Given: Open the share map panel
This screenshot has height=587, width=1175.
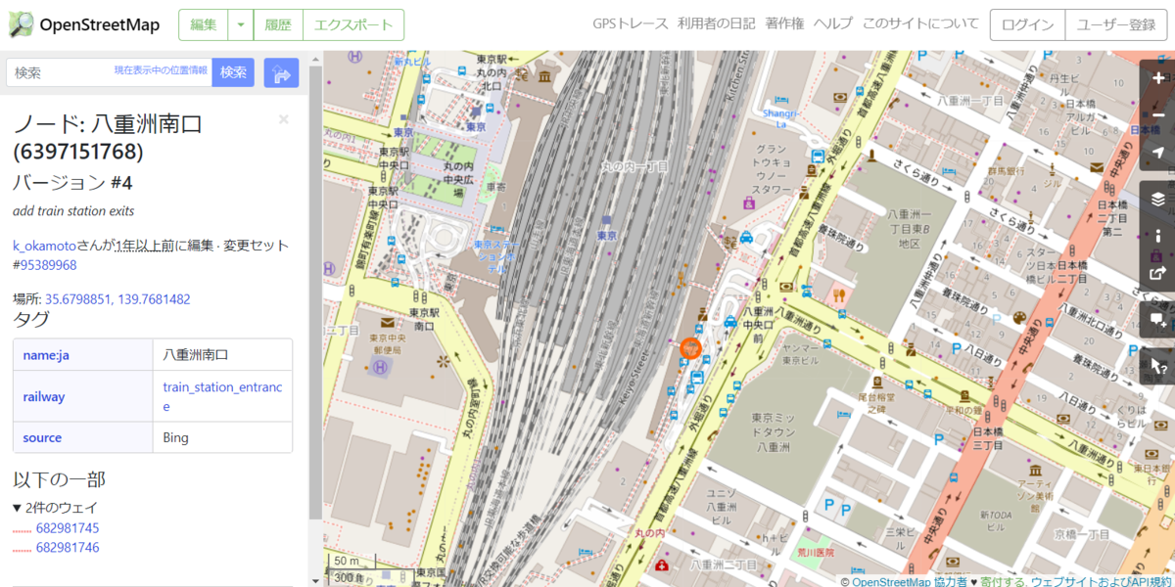Looking at the screenshot, I should tap(1158, 273).
